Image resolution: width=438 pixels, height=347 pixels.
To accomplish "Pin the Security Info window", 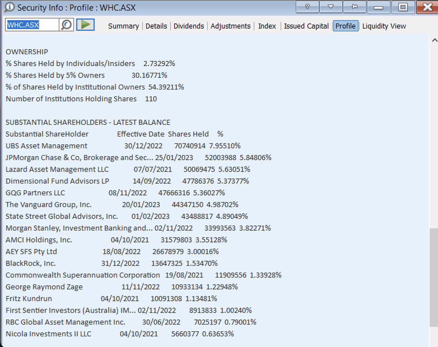I will coord(354,7).
